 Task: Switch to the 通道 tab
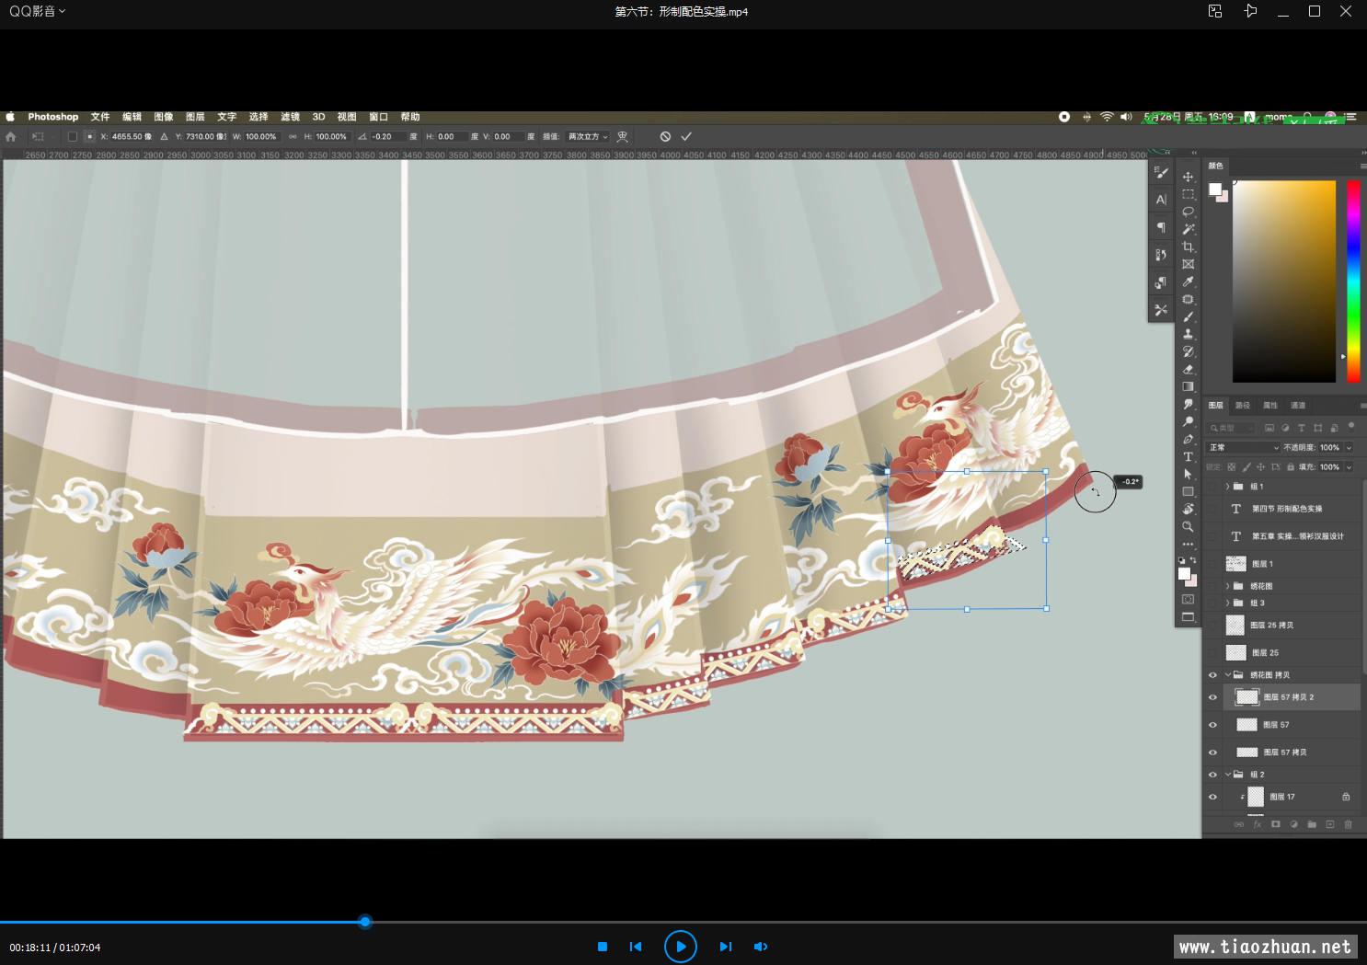pos(1297,406)
